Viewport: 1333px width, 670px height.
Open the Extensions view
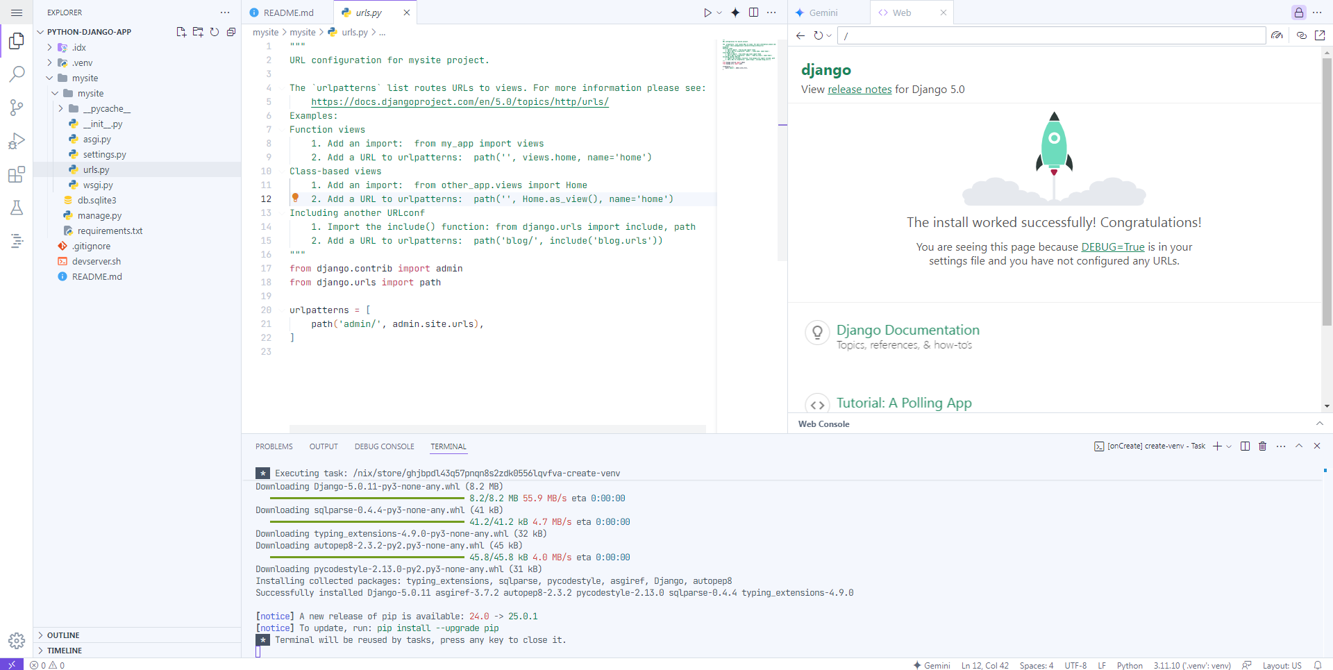(17, 174)
